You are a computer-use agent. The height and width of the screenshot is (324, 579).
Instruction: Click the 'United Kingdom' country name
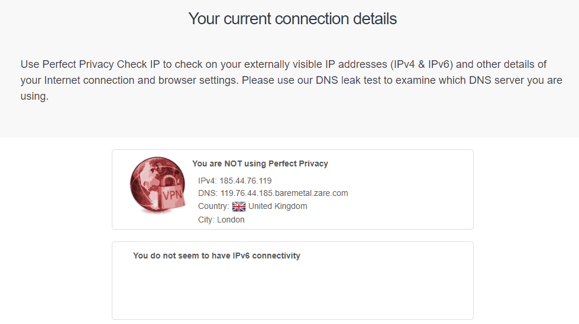pos(278,206)
